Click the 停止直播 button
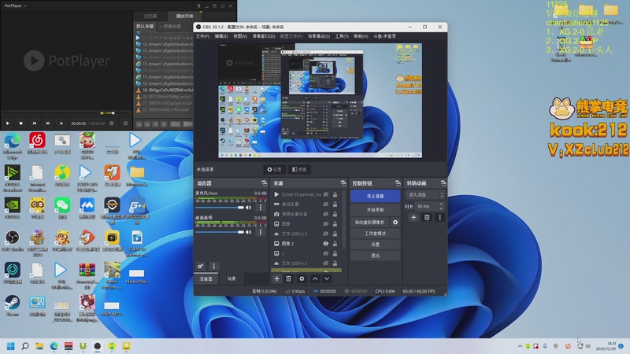This screenshot has height=354, width=630. click(x=375, y=195)
